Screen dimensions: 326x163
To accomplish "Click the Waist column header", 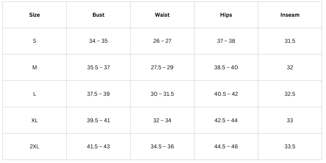I will pos(162,15).
